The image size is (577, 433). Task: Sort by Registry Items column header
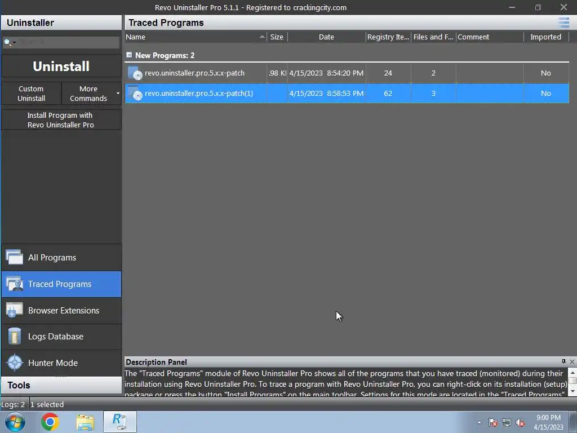[x=388, y=37]
